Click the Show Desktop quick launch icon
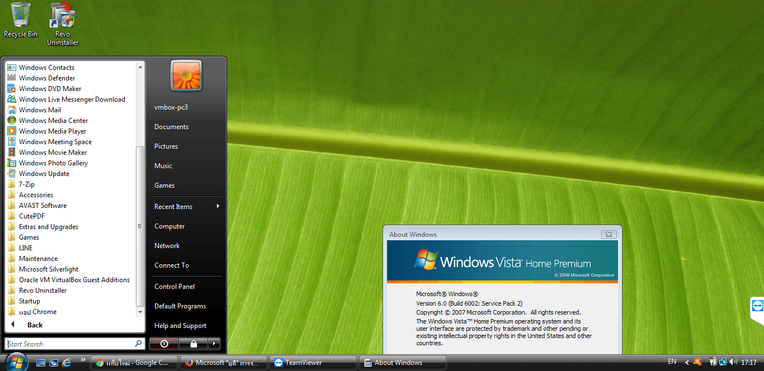 pos(41,363)
